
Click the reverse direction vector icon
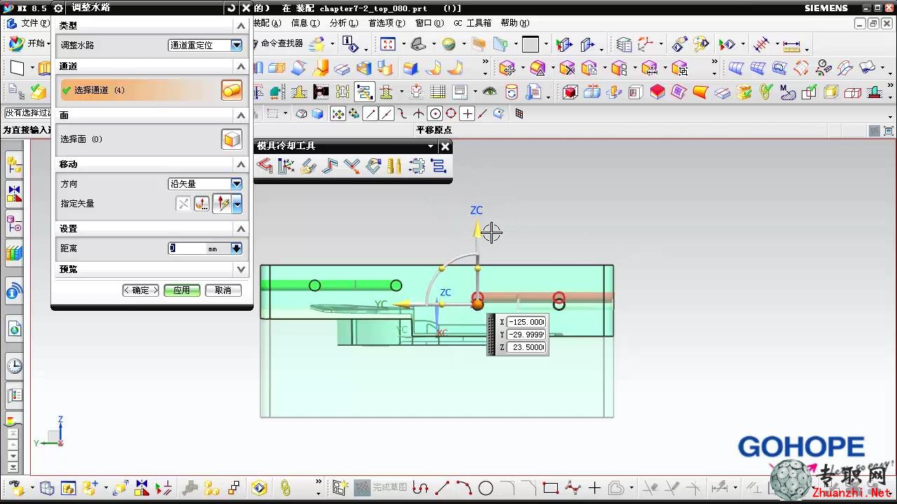tap(183, 204)
